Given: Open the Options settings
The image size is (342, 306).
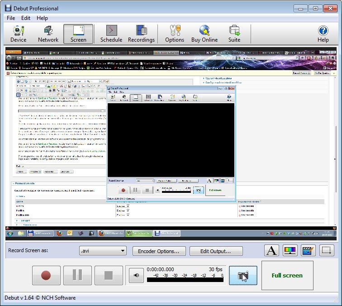Looking at the screenshot, I should tap(175, 34).
